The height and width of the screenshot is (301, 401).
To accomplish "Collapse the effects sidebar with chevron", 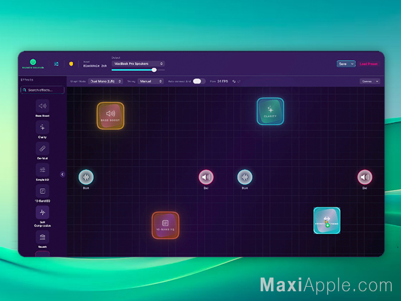I will pyautogui.click(x=62, y=175).
